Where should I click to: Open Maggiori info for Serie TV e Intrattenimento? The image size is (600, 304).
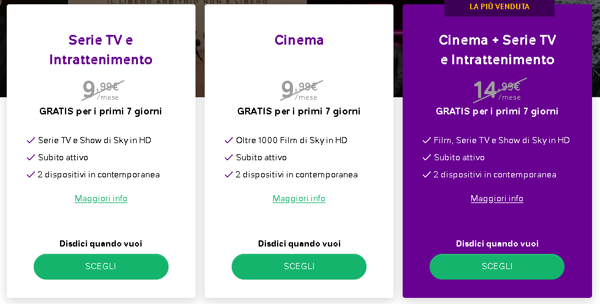click(101, 199)
